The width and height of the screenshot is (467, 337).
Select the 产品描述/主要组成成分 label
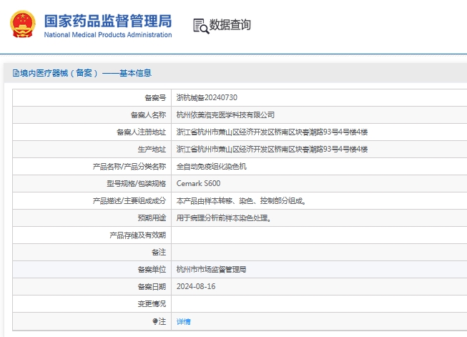[129, 201]
